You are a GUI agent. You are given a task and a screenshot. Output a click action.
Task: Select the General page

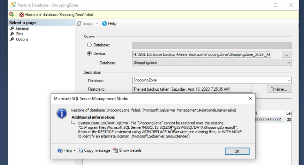click(x=22, y=28)
